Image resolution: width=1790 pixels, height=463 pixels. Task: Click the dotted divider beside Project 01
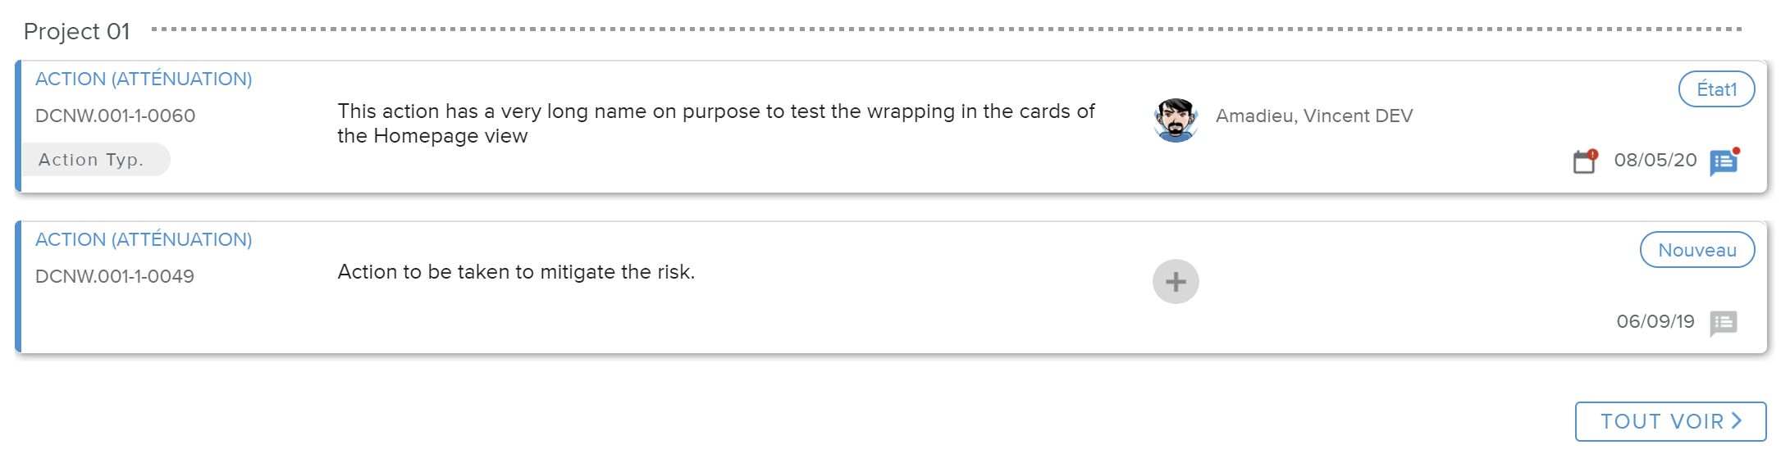[943, 30]
